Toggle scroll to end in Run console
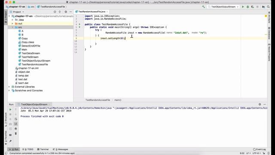 pos(15,124)
